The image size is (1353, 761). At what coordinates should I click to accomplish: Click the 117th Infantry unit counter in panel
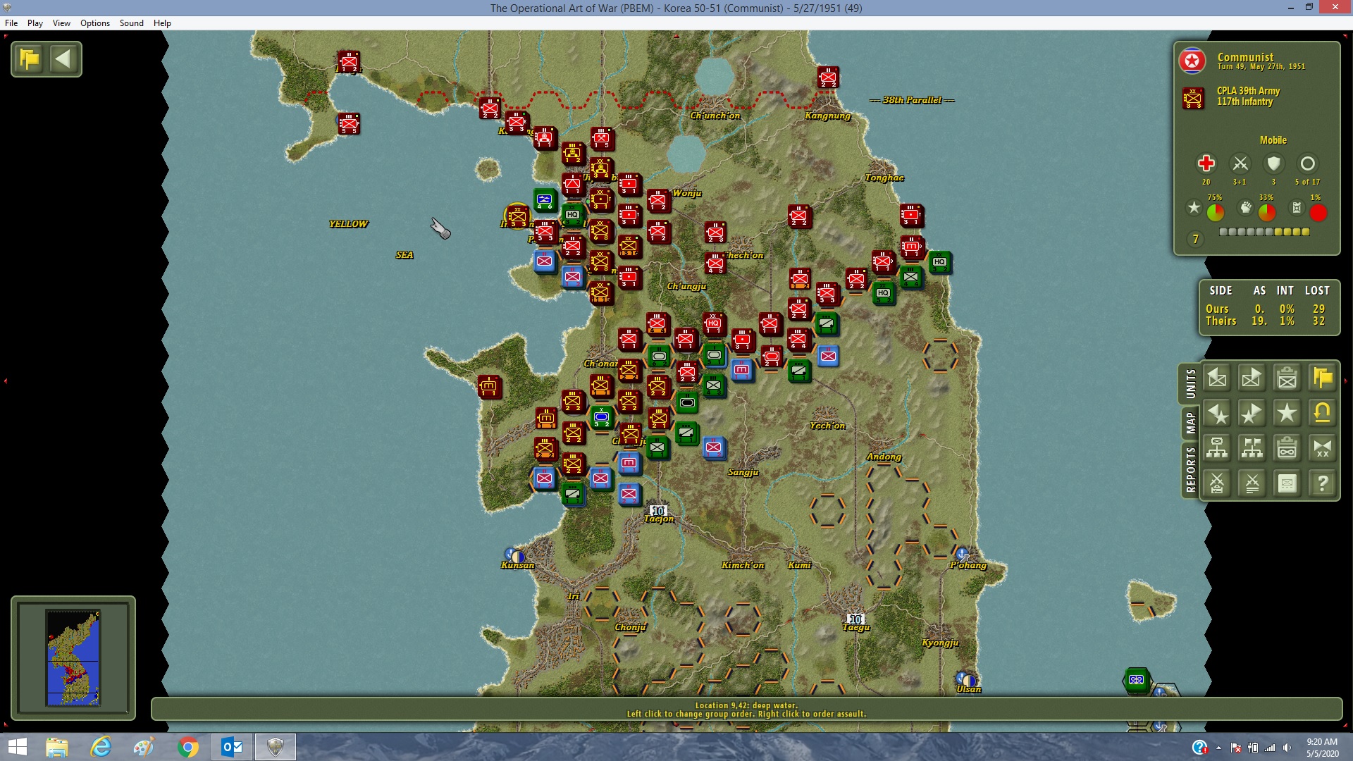pos(1193,98)
